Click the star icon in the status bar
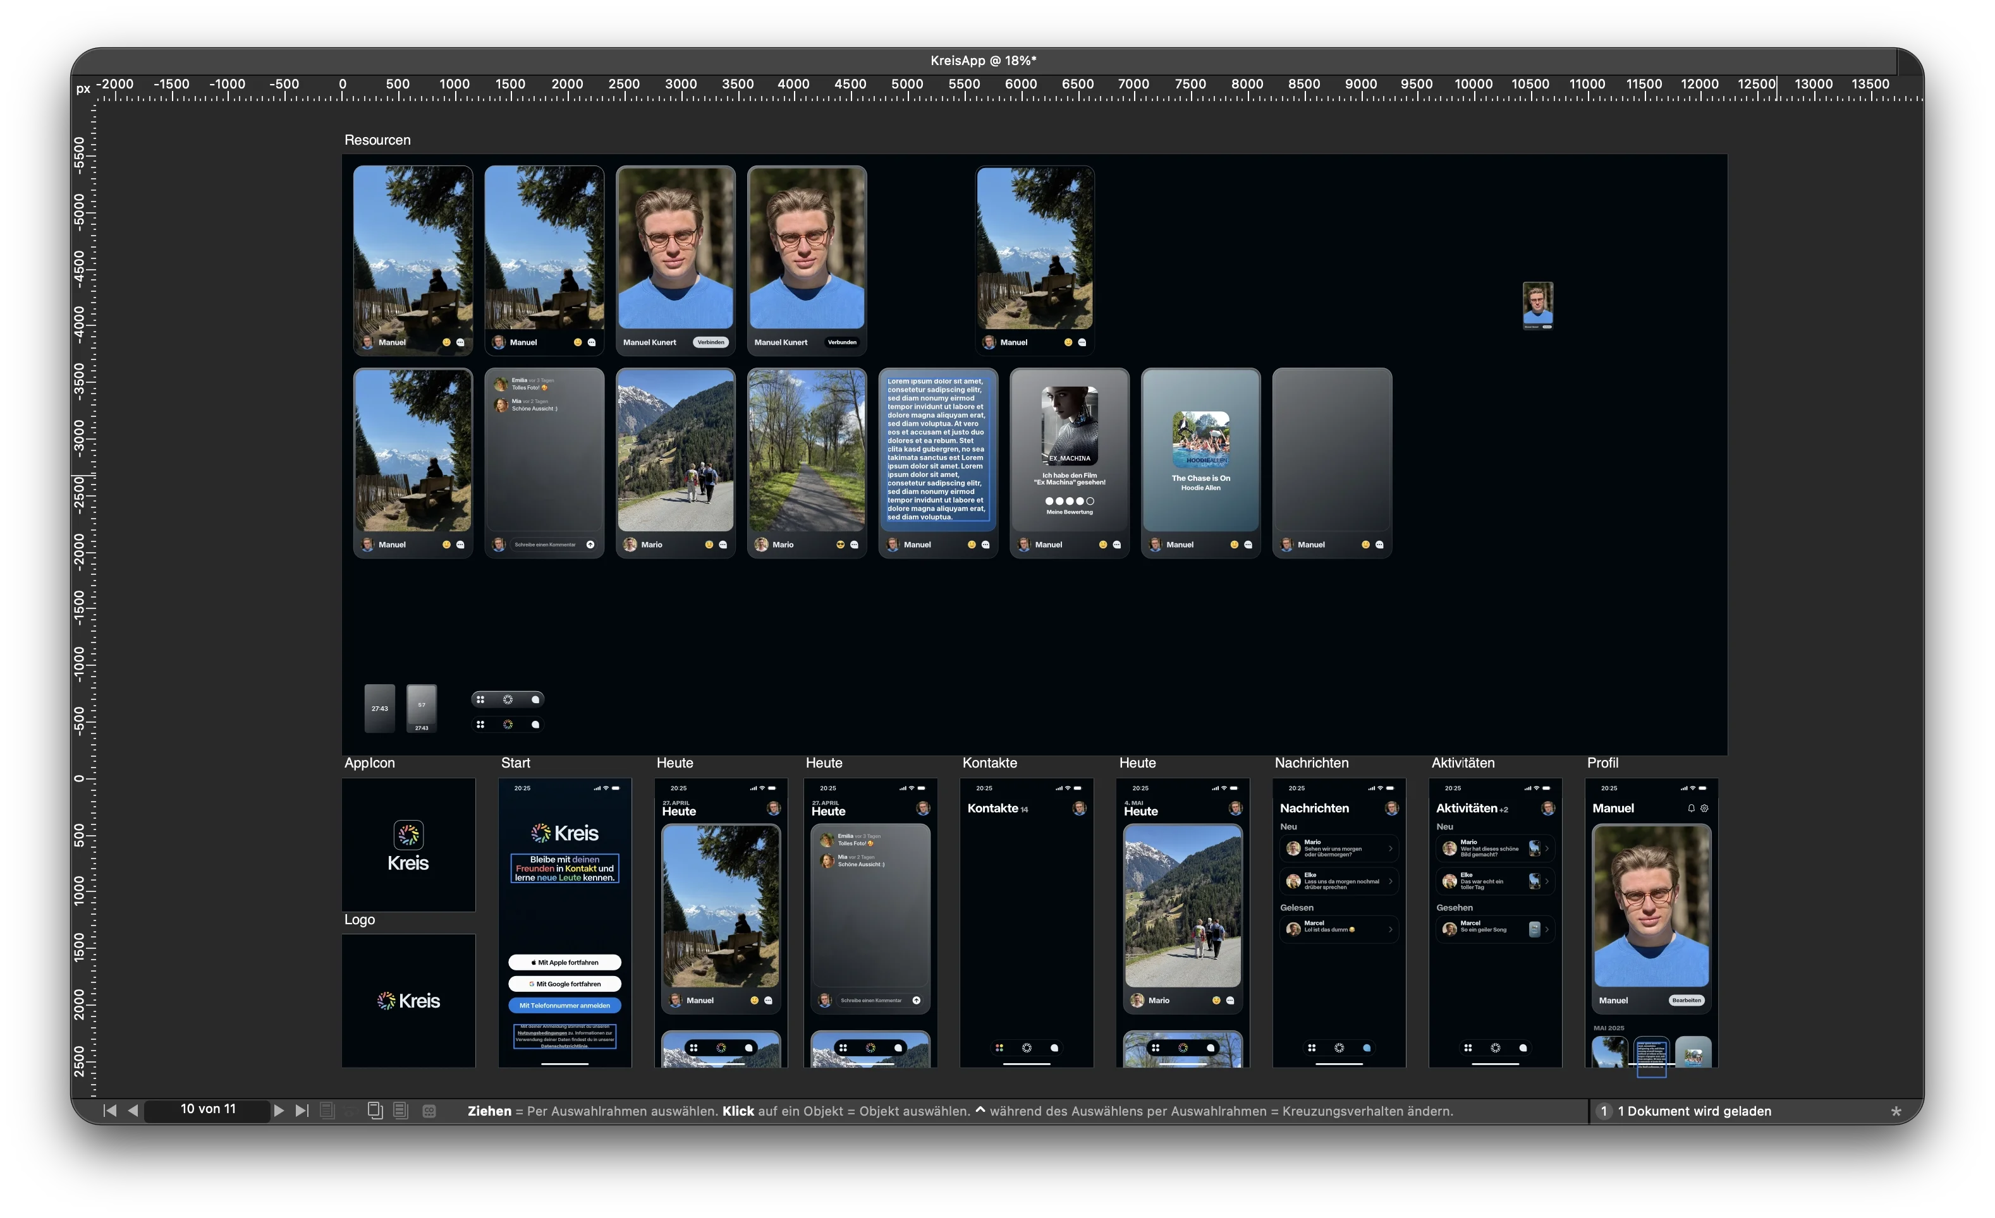Screen dimensions: 1995x1218 (x=1895, y=1111)
